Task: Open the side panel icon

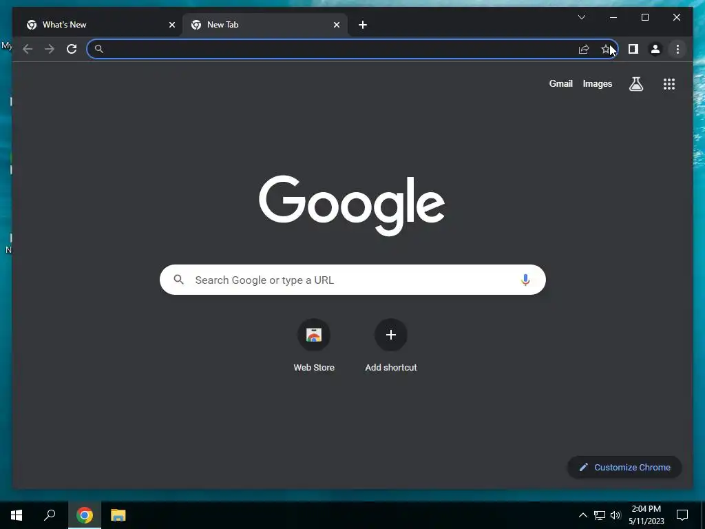Action: (x=633, y=49)
